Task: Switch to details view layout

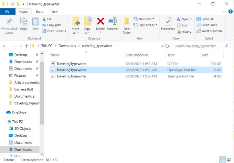Action: click(223, 160)
